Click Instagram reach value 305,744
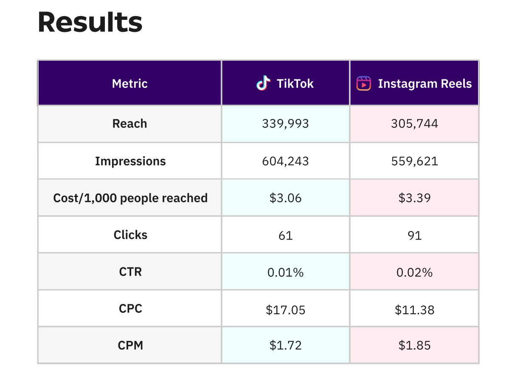The image size is (509, 374). point(414,124)
